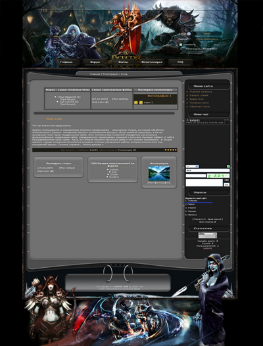
Task: Open the Файлы tab in the header menu
Action: tap(123, 62)
